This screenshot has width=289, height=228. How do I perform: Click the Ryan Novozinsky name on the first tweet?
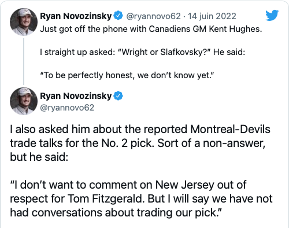tap(76, 16)
